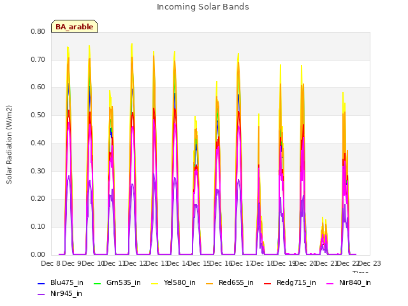Select the Red655_in legend label
Viewport: 408px width, 306px height.
tap(236, 283)
